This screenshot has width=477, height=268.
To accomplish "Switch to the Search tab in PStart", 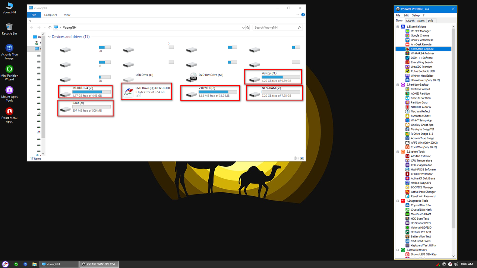I will [x=410, y=21].
